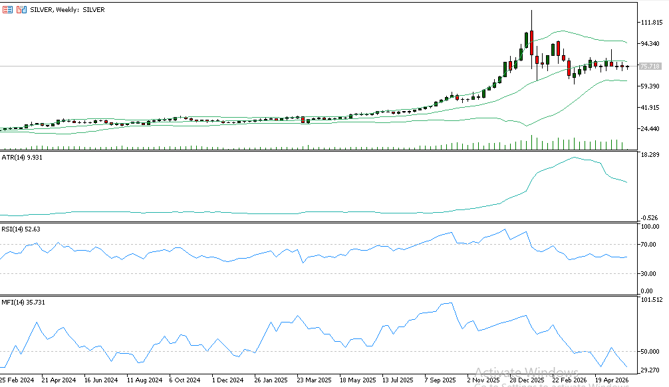Image resolution: width=669 pixels, height=387 pixels.
Task: Select the MFI(14) 35.731 indicator label
Action: [x=23, y=302]
